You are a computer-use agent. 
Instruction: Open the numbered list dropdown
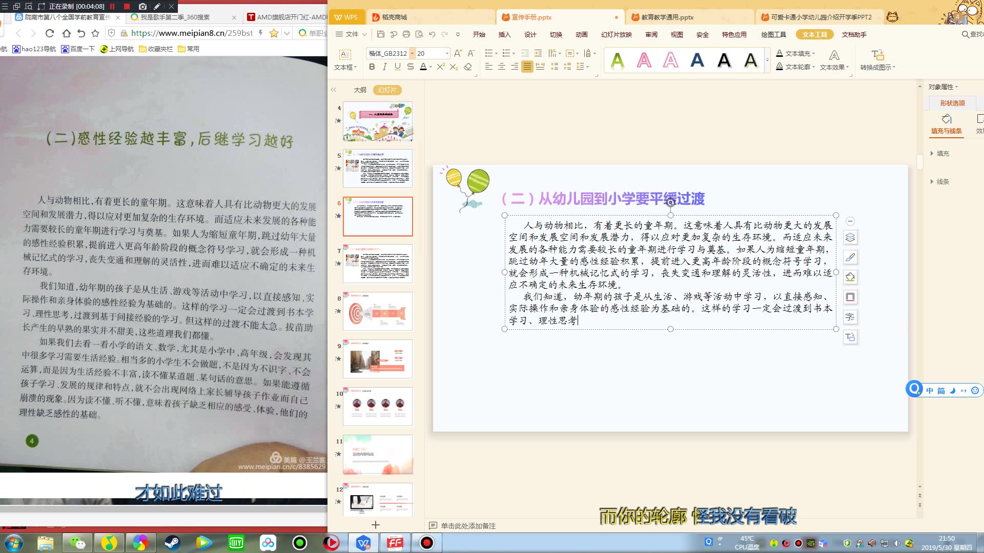[514, 54]
